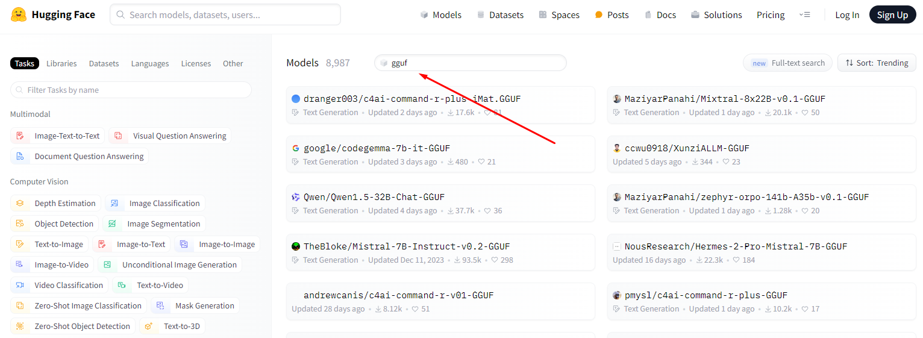This screenshot has width=923, height=338.
Task: Switch to the Datasets filter tab
Action: click(104, 63)
